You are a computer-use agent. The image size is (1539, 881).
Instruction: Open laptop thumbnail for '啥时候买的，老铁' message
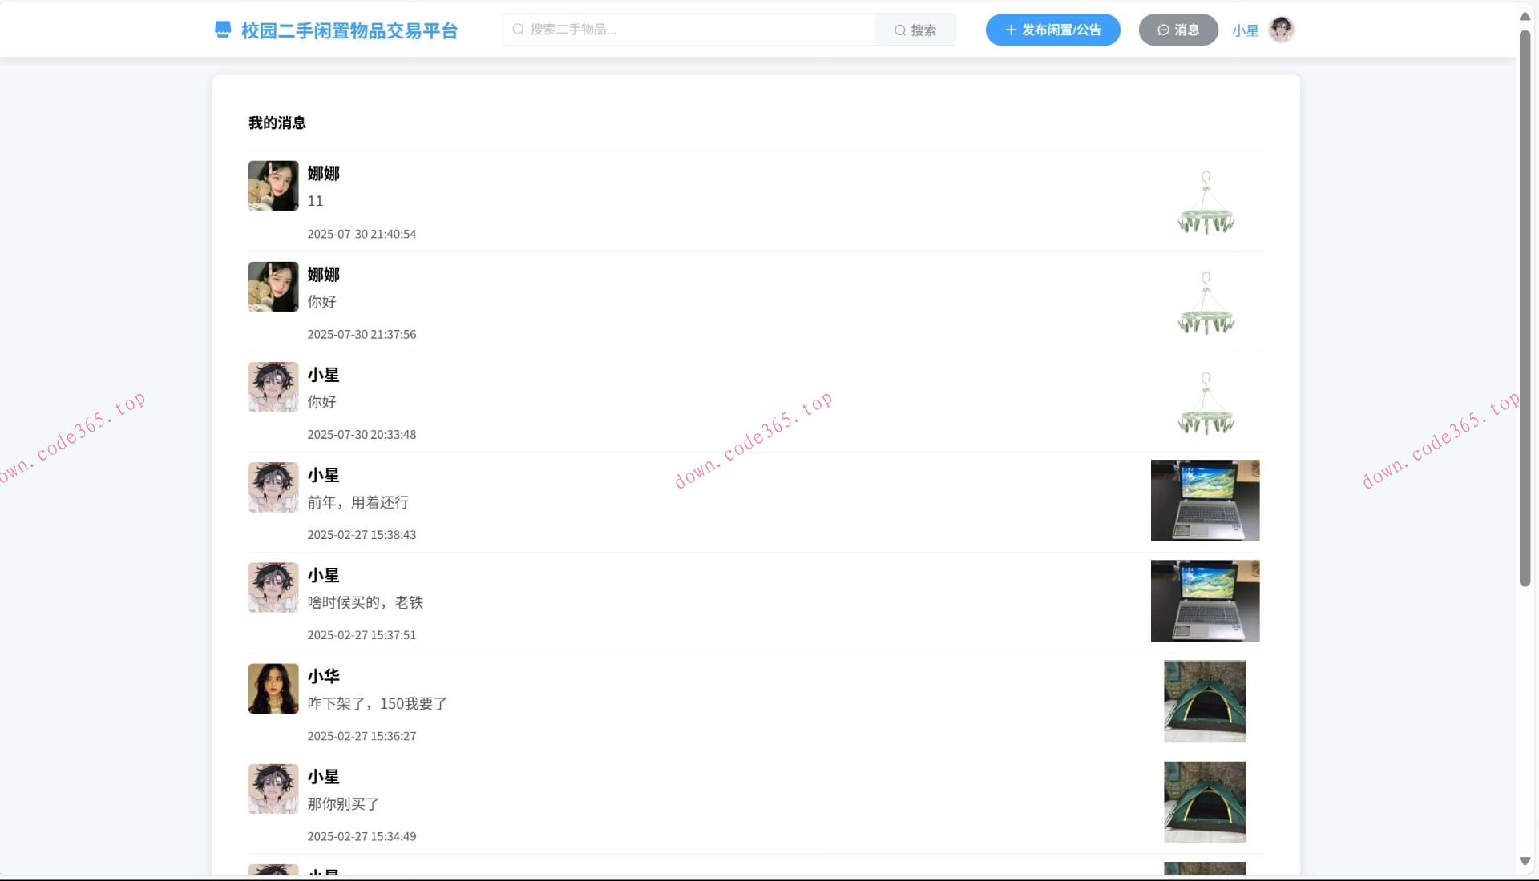[x=1205, y=601]
